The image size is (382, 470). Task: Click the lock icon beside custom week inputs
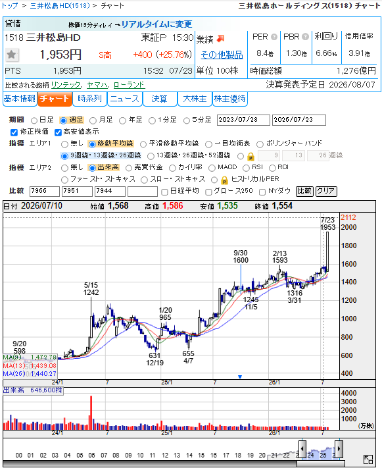point(251,157)
